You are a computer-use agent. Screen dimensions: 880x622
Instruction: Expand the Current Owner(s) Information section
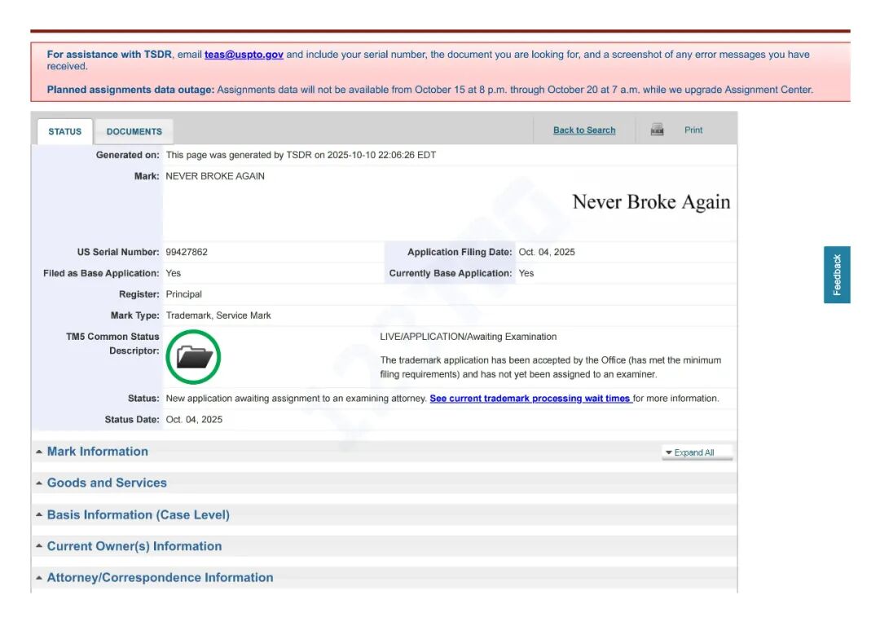pos(134,546)
